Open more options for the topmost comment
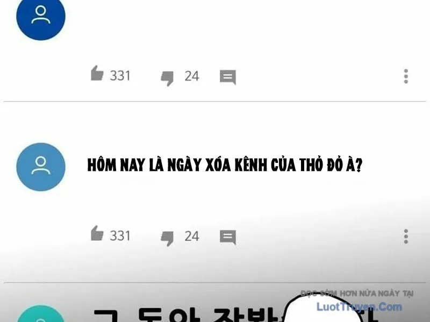Image resolution: width=430 pixels, height=322 pixels. click(x=406, y=76)
